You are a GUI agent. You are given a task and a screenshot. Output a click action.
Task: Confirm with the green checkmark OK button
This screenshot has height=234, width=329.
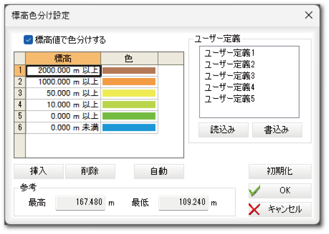click(x=280, y=191)
